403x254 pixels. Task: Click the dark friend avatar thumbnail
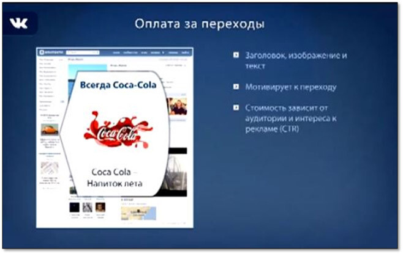pyautogui.click(x=75, y=207)
